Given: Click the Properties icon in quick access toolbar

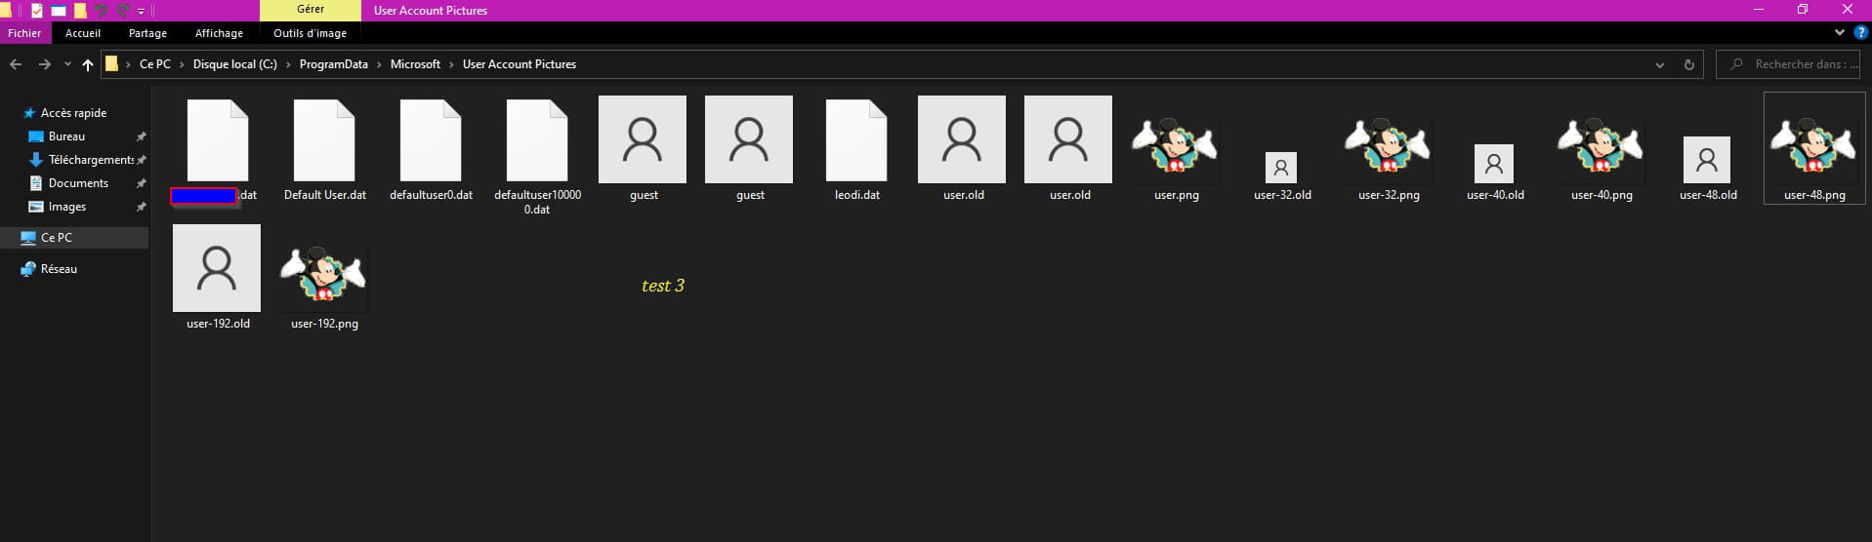Looking at the screenshot, I should [x=36, y=11].
